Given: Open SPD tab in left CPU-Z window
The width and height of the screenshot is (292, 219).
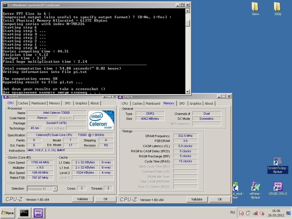Looking at the screenshot, I should (x=67, y=103).
